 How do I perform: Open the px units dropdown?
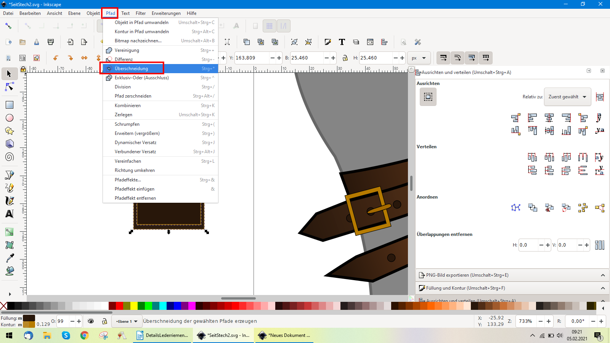419,58
